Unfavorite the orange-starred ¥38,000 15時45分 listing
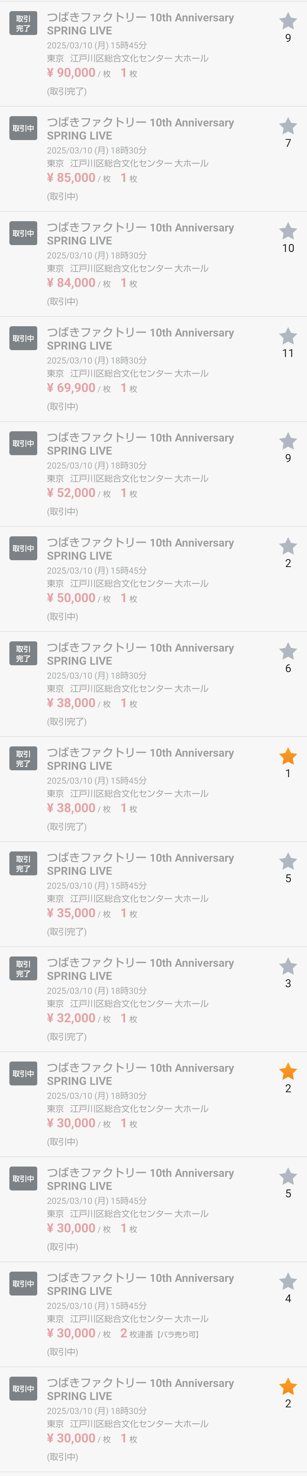This screenshot has height=1476, width=307. [x=288, y=757]
